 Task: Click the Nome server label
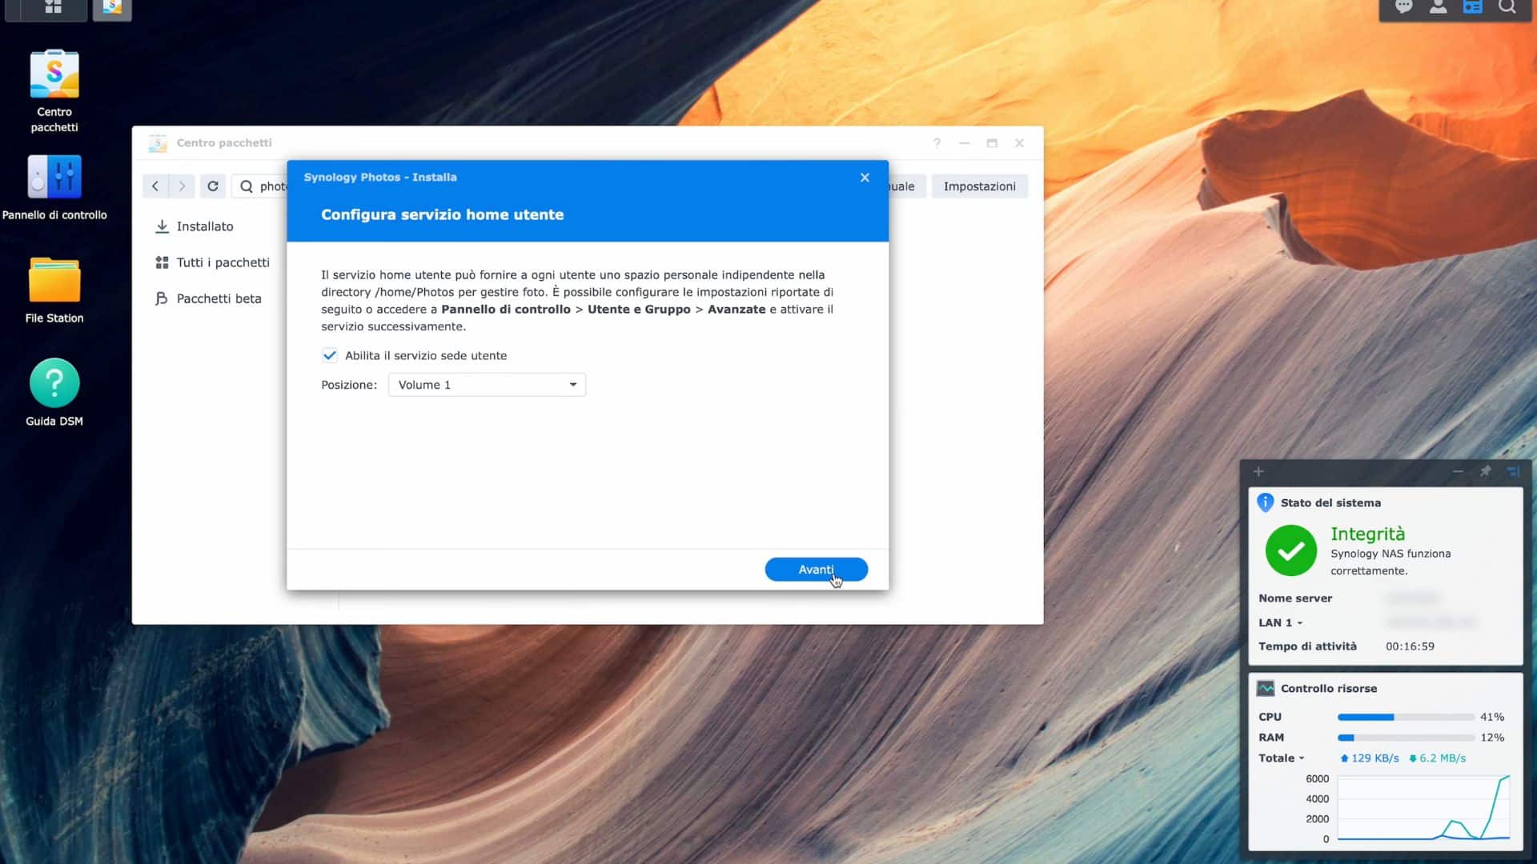(1295, 598)
